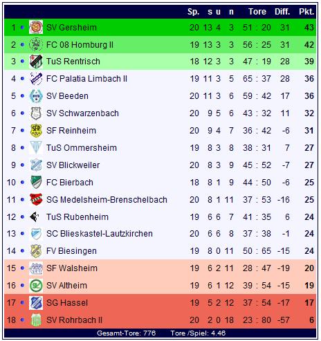Image resolution: width=321 pixels, height=341 pixels.
Task: Click the SV Altheim green circle logo
Action: click(x=36, y=286)
